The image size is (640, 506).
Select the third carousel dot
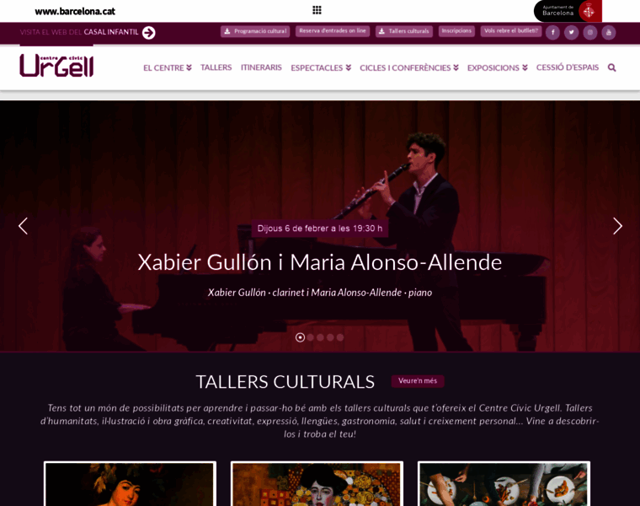click(320, 337)
